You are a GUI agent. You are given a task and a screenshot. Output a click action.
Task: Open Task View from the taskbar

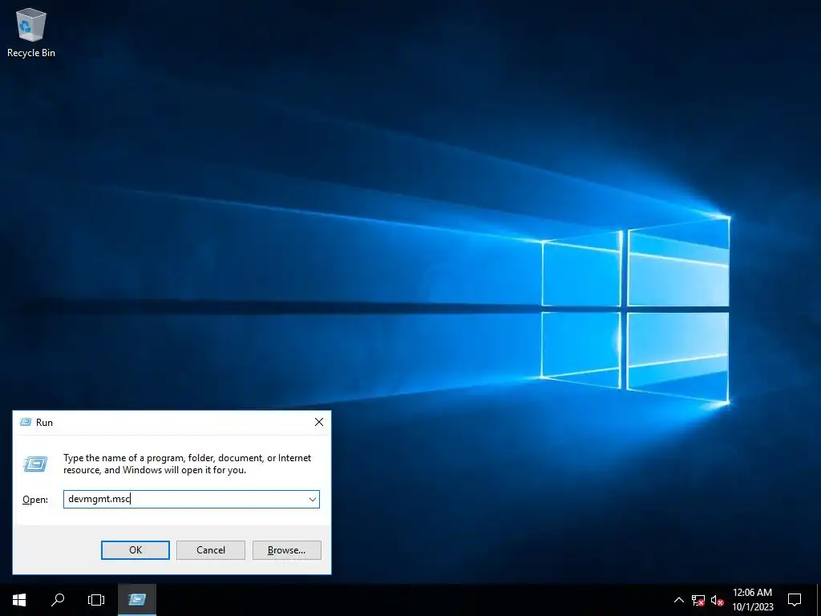click(96, 600)
